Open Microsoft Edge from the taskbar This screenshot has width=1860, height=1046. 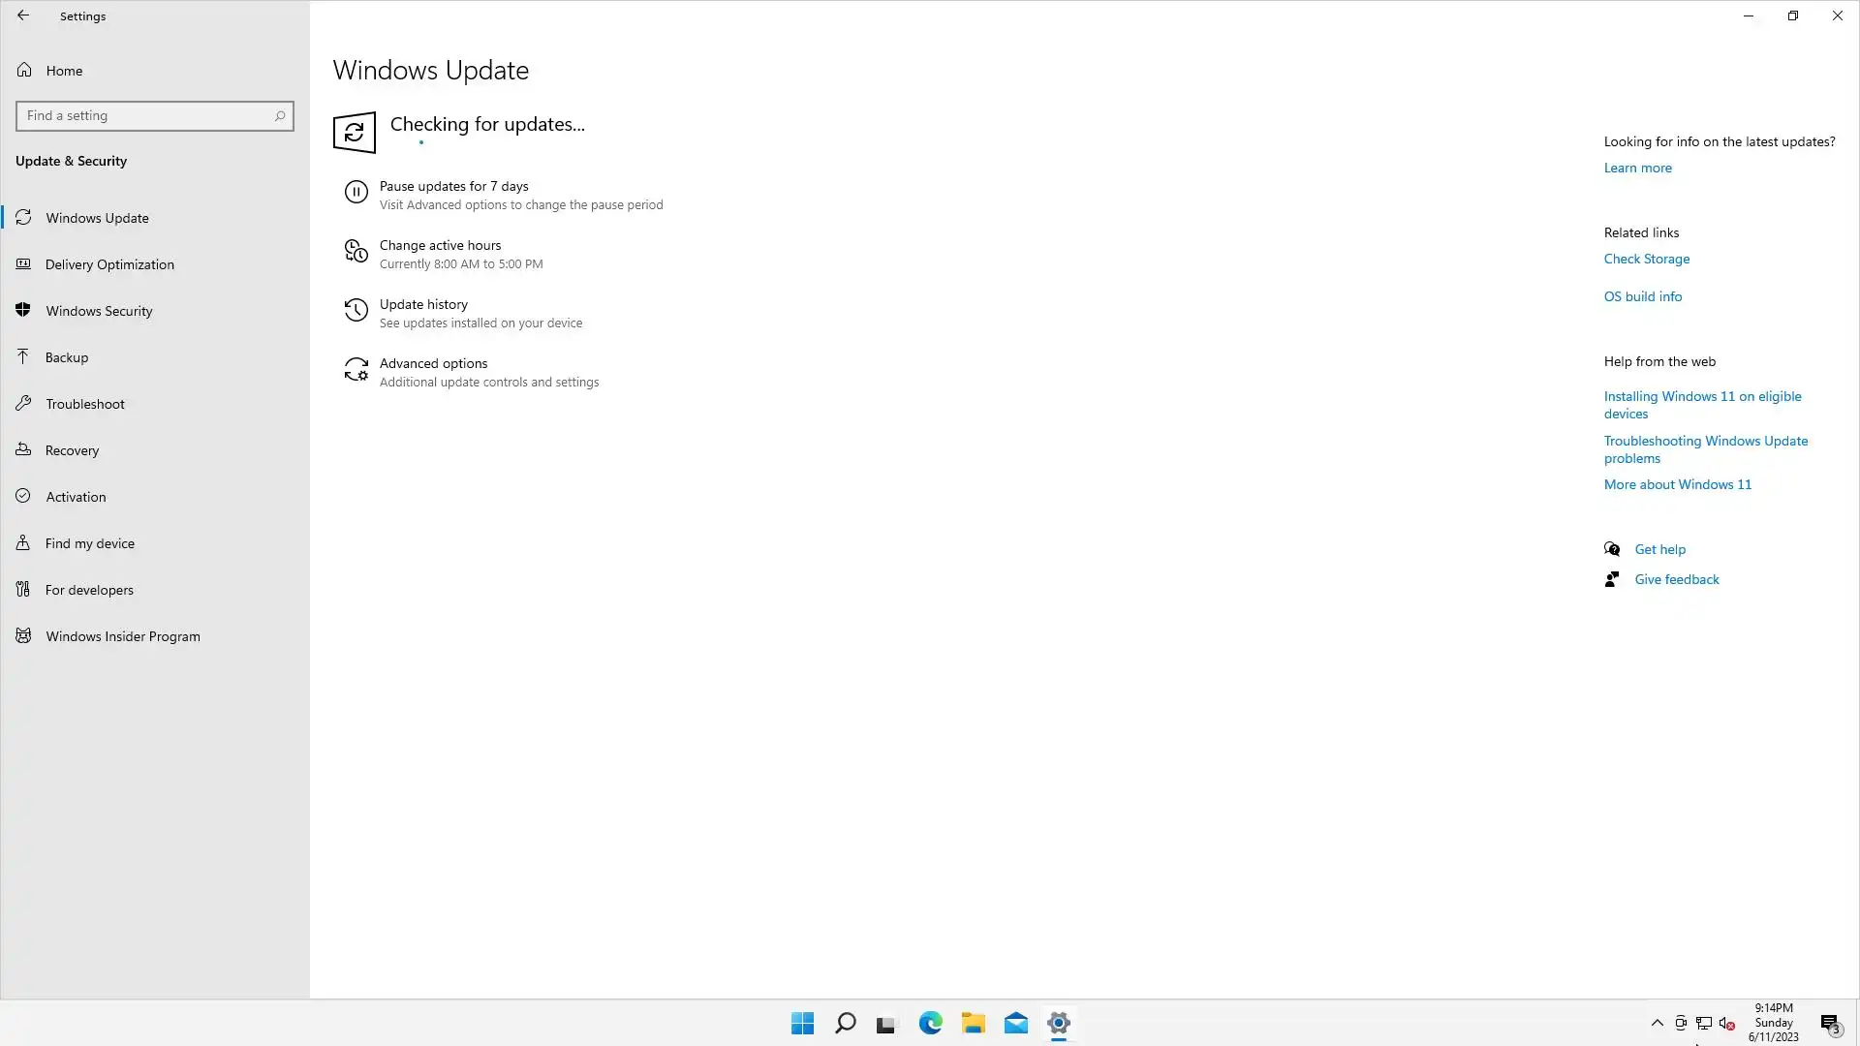pyautogui.click(x=930, y=1023)
